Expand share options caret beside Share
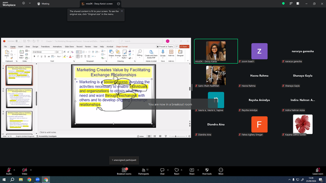Image resolution: width=326 pixels, height=183 pixels. 198,170
